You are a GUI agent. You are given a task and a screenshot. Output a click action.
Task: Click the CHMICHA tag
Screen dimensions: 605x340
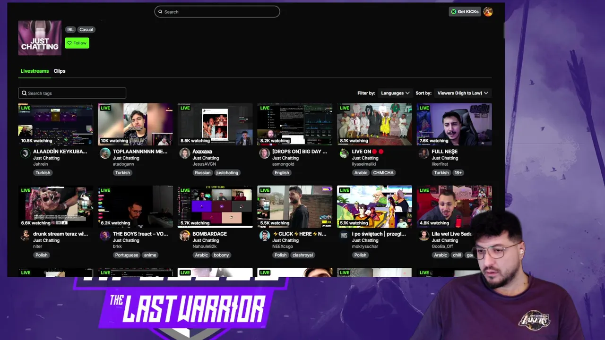pos(383,173)
